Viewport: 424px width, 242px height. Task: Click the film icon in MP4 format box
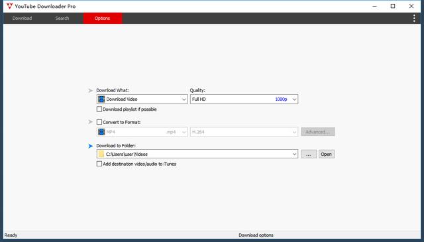click(101, 132)
